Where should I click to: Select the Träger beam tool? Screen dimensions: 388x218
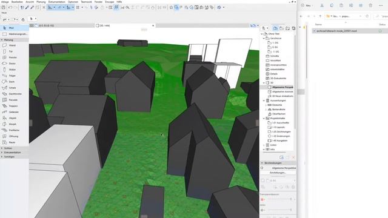(x=15, y=76)
